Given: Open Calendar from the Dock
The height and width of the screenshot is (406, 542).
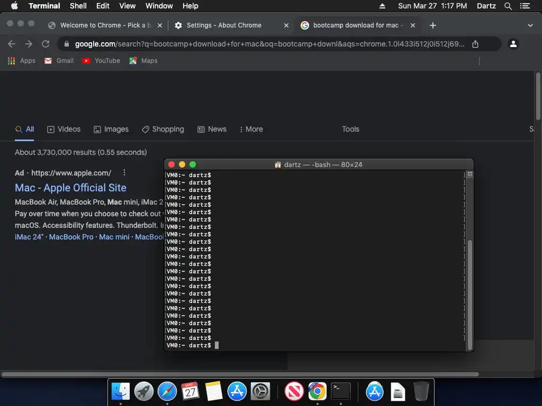Looking at the screenshot, I should point(190,391).
